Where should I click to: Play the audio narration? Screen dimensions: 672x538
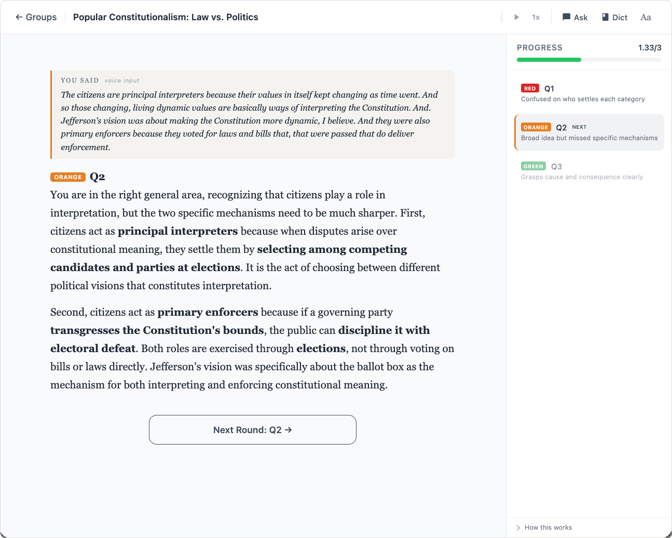pyautogui.click(x=516, y=17)
